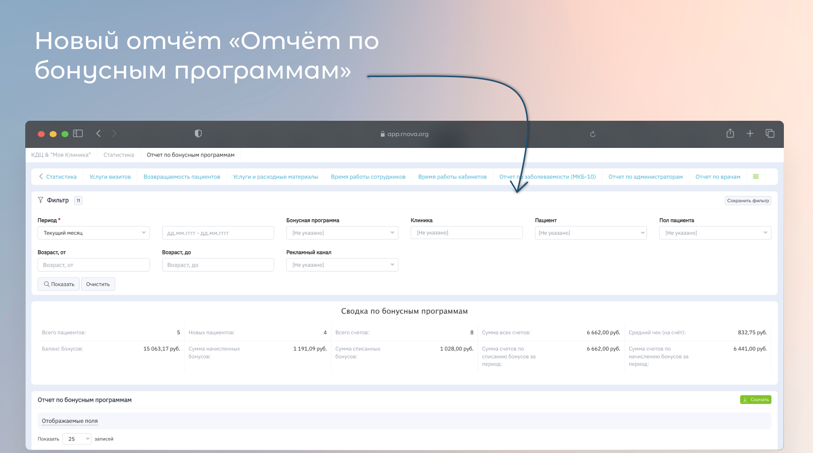The width and height of the screenshot is (813, 453).
Task: Open the Отображаемые поля link
Action: tap(70, 421)
